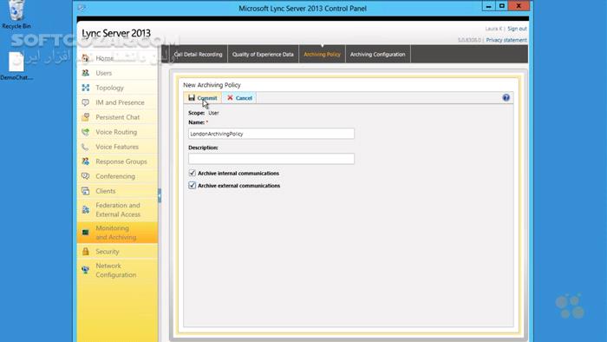Uncheck Archive external communications
Image resolution: width=607 pixels, height=342 pixels.
coord(192,185)
